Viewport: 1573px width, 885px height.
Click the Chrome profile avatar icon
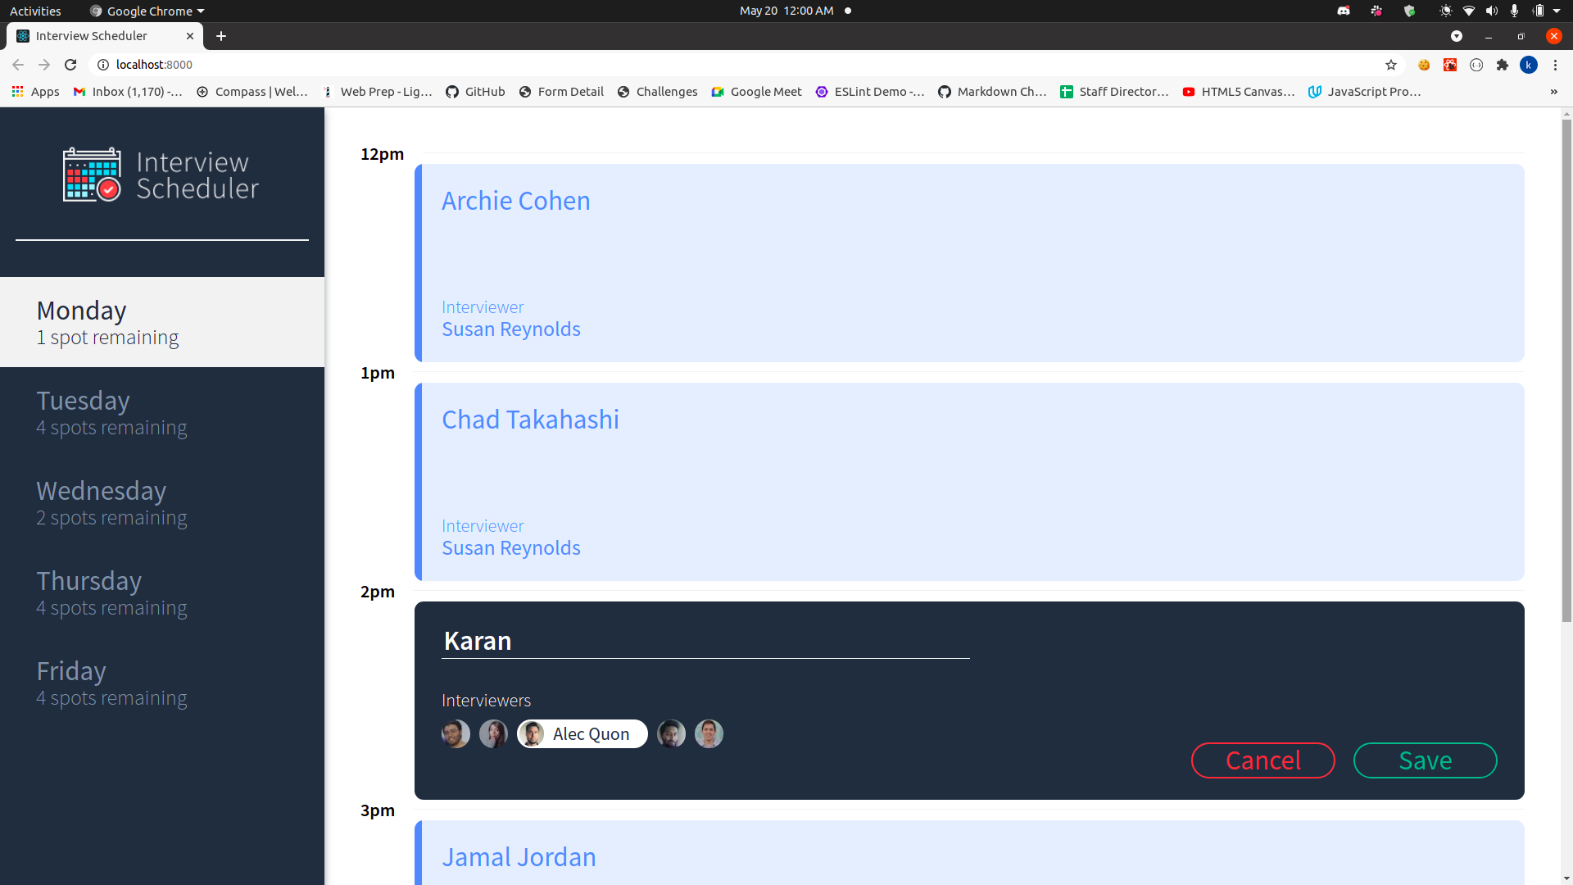click(1530, 65)
